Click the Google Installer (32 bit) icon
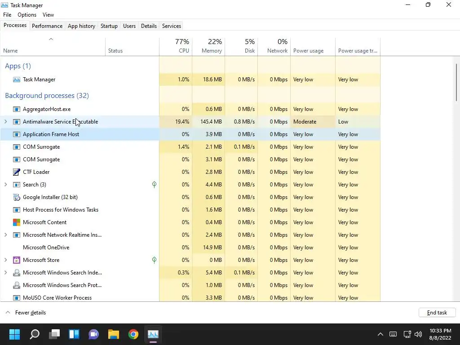 coord(17,197)
